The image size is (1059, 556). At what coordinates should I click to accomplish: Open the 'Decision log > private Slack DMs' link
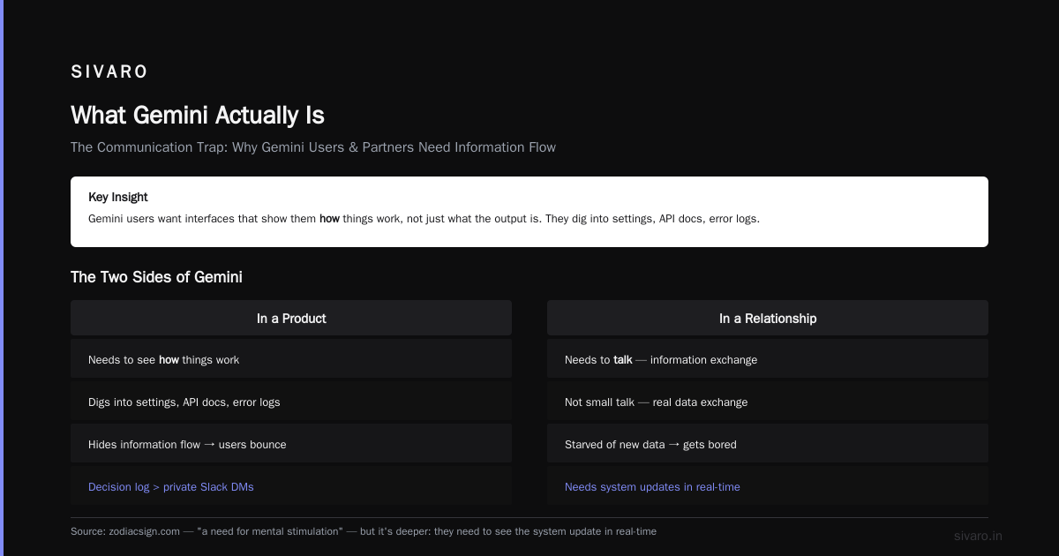[x=171, y=487]
